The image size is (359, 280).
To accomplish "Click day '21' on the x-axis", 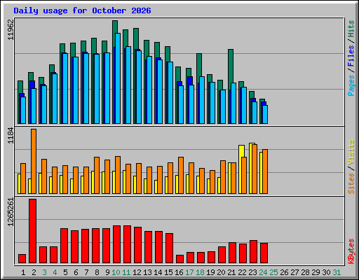I will pos(231,272).
